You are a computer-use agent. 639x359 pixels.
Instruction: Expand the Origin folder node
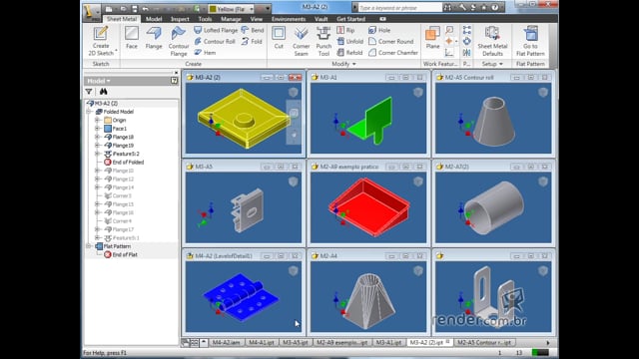coord(97,120)
